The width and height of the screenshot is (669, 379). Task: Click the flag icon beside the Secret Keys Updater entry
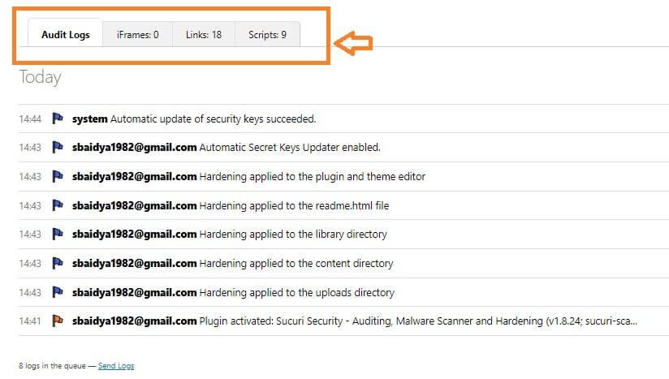point(58,147)
